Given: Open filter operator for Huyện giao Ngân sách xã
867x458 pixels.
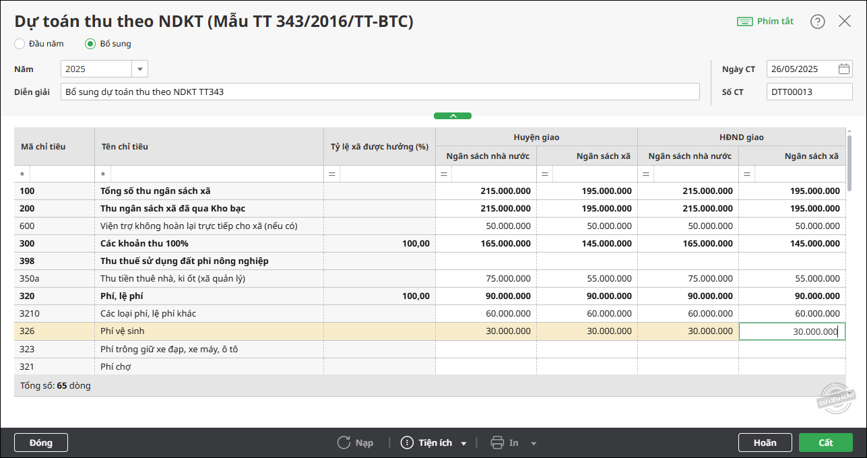Looking at the screenshot, I should pyautogui.click(x=545, y=174).
